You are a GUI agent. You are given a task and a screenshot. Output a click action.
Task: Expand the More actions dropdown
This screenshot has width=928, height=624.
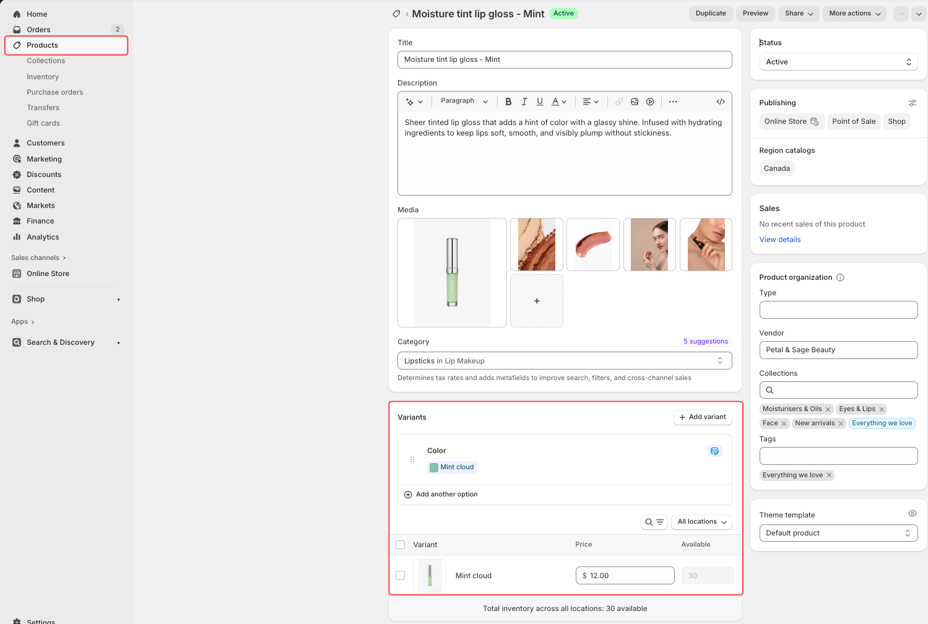point(854,14)
